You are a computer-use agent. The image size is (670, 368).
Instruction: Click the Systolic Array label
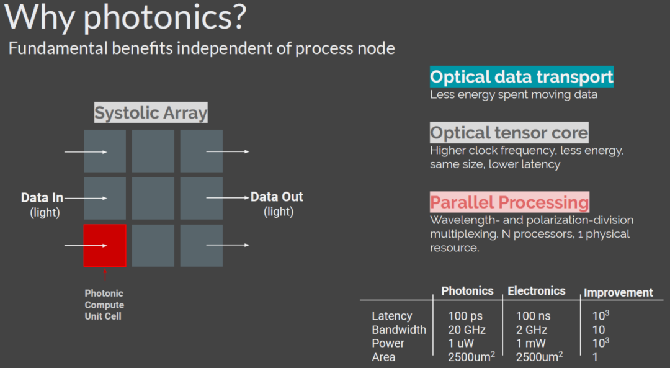click(151, 112)
